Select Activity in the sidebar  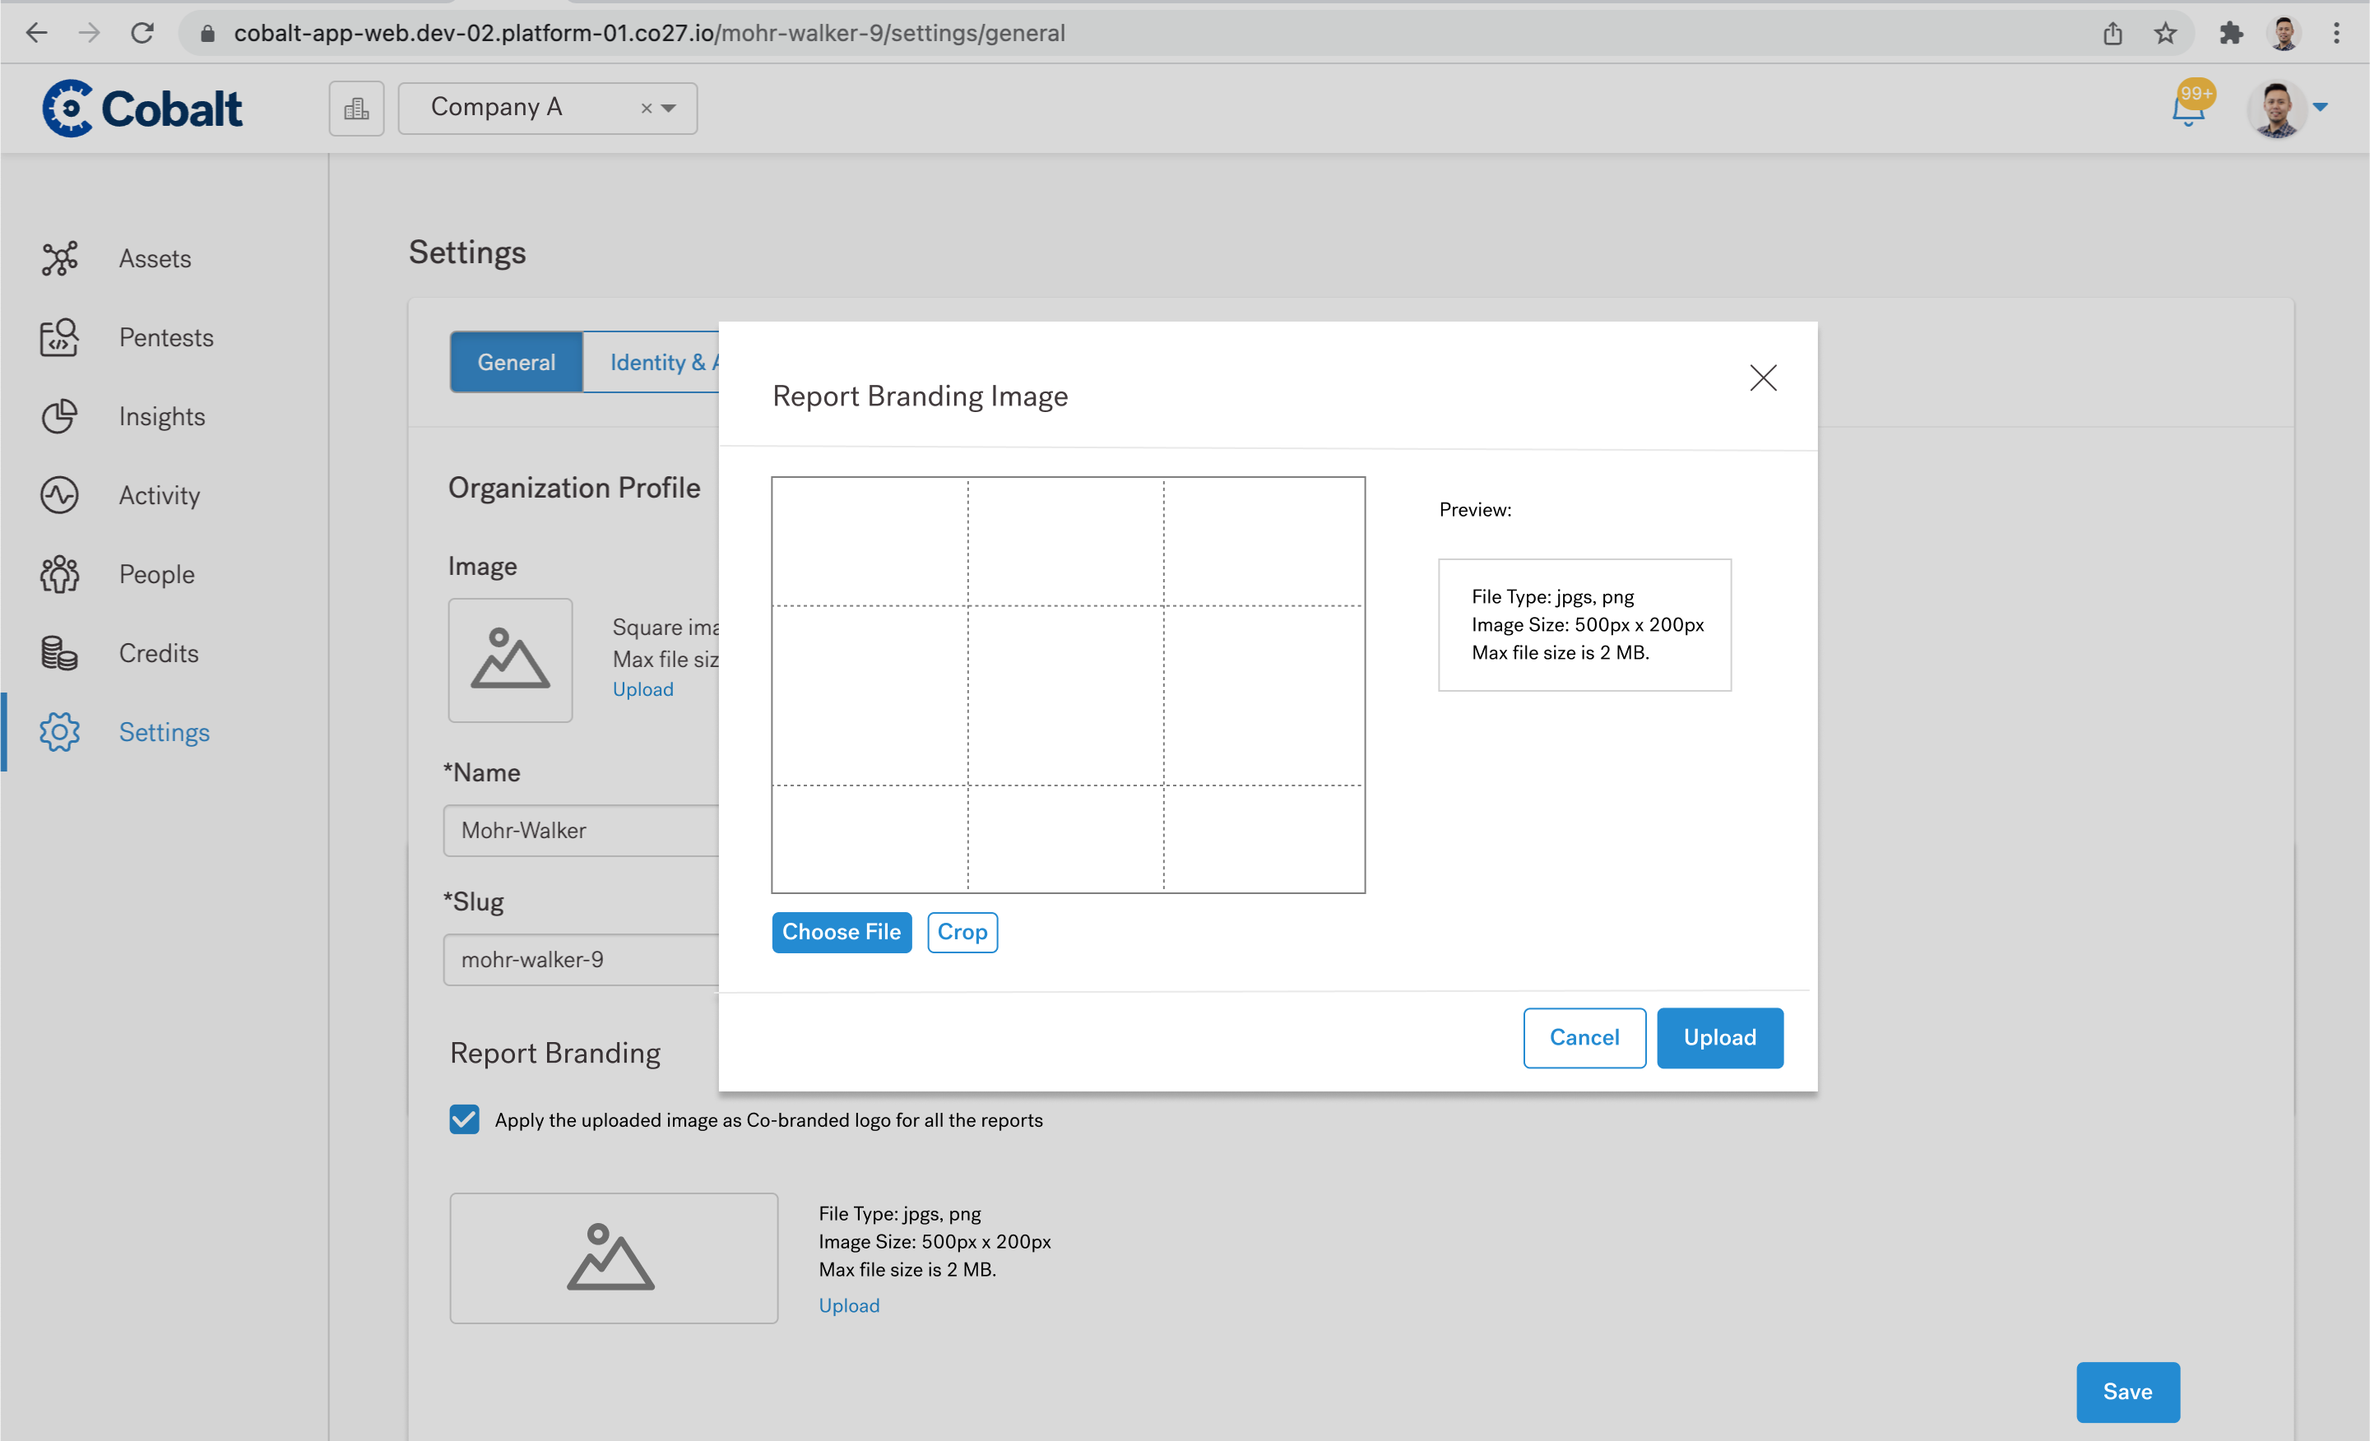click(160, 495)
